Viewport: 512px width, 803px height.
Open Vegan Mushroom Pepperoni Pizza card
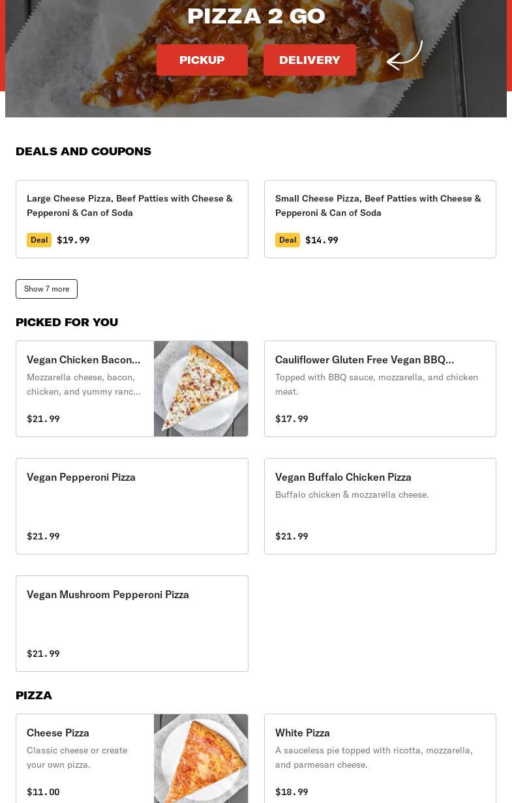coord(132,624)
